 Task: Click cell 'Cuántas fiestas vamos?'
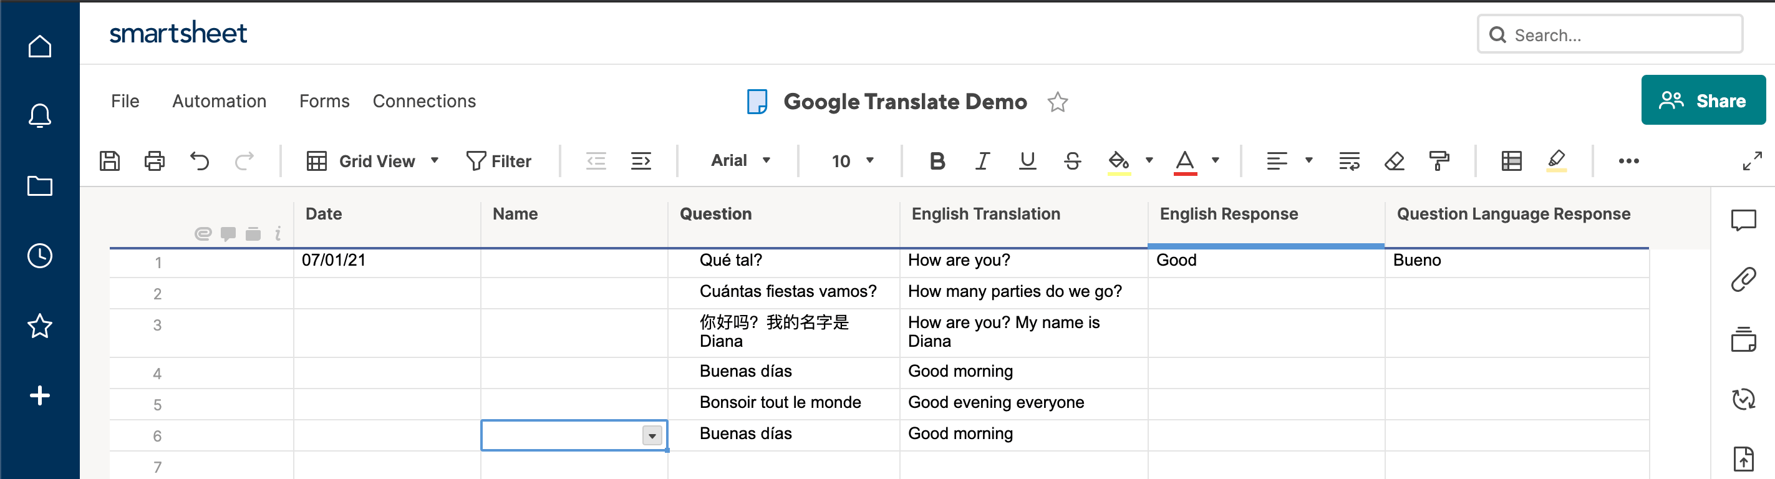coord(784,293)
